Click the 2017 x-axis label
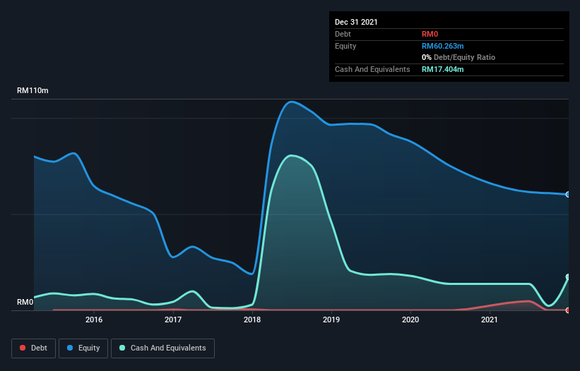This screenshot has width=580, height=371. click(173, 320)
